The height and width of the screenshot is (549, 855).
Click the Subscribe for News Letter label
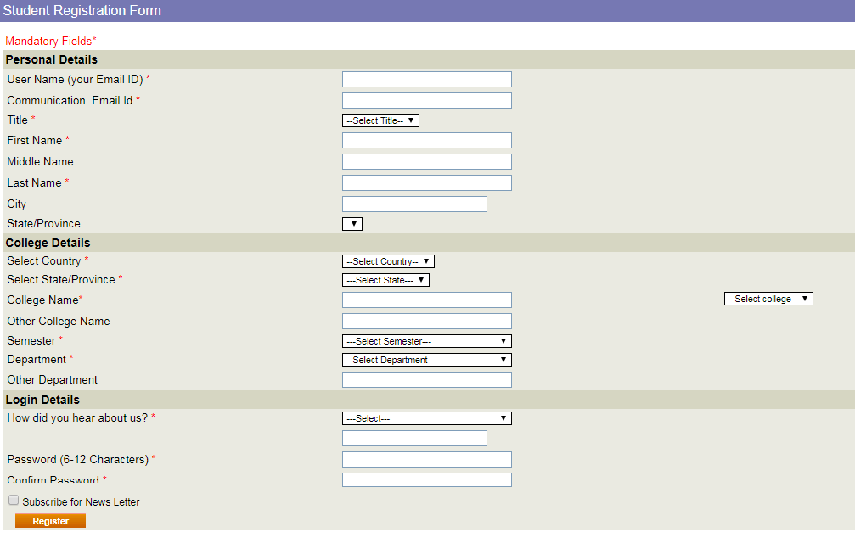point(81,502)
